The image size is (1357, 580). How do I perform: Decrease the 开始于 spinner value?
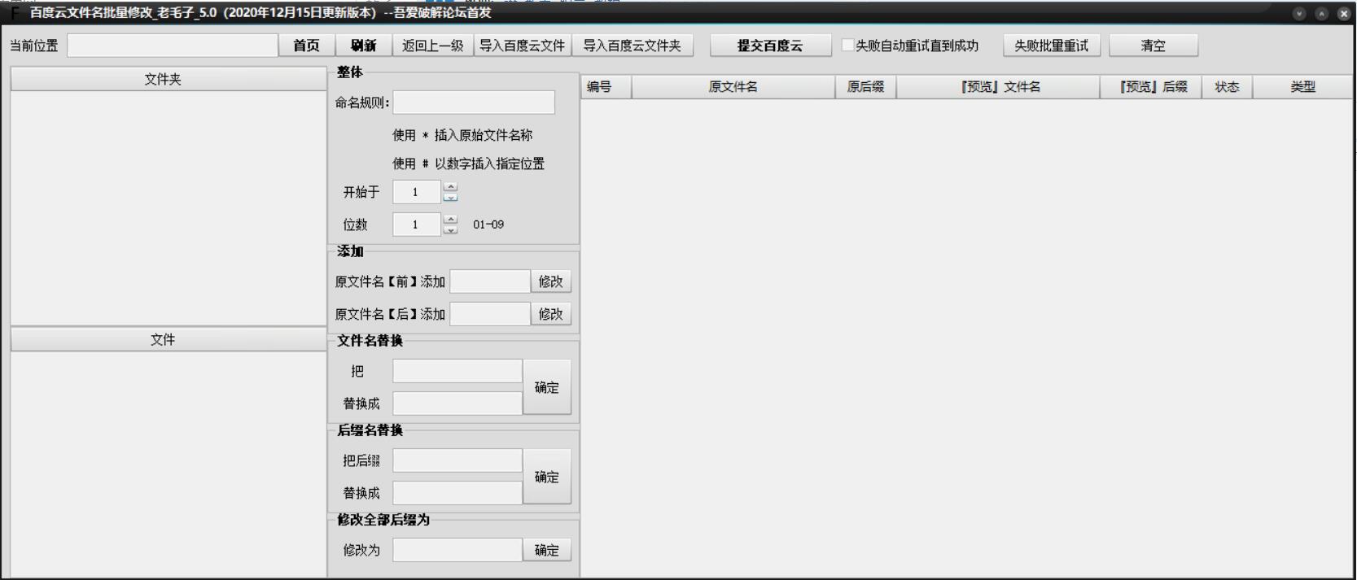tap(450, 197)
